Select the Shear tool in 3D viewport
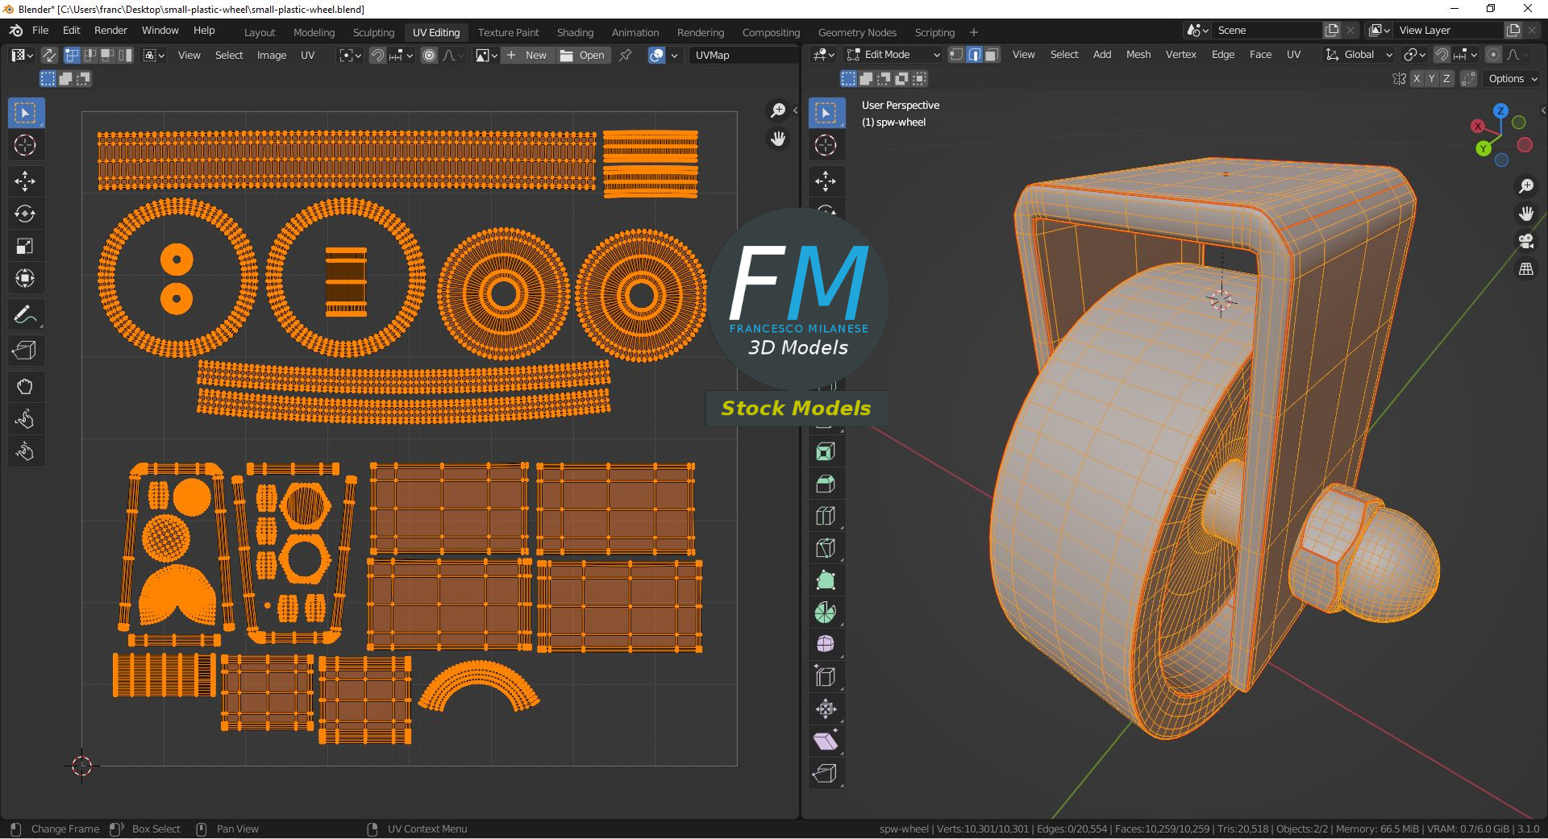This screenshot has width=1548, height=839. point(825,741)
